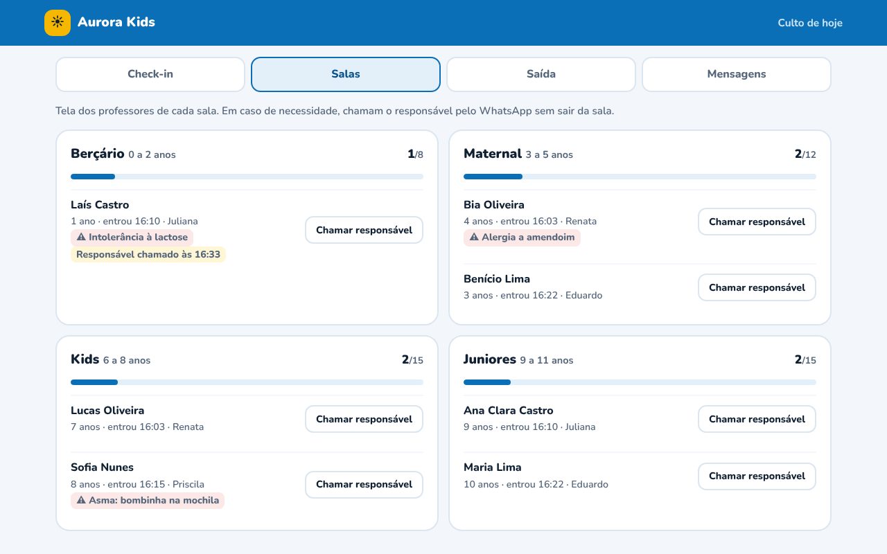Click the Intolerância à lactose alert badge
This screenshot has height=554, width=887.
click(132, 238)
